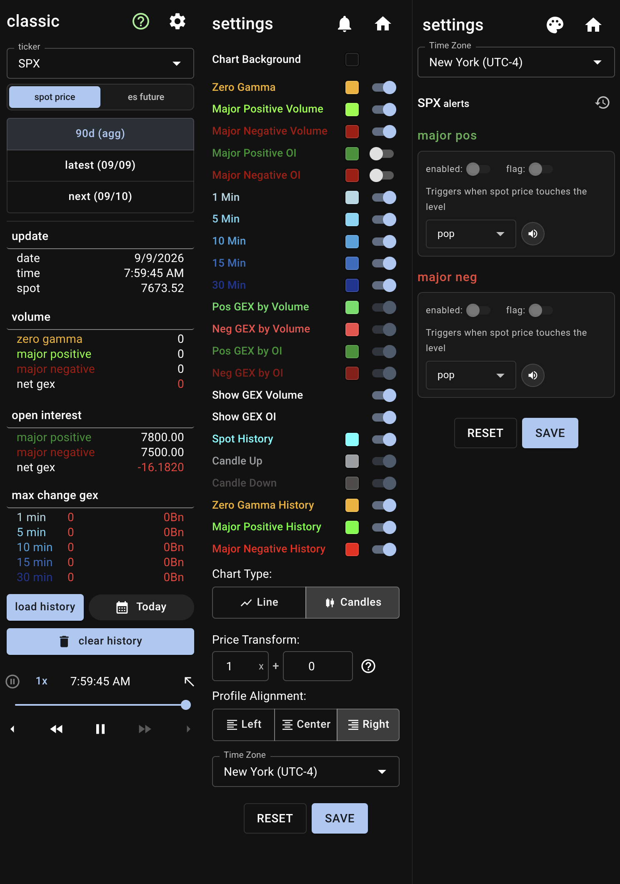Open settings gear in classic panel
This screenshot has height=884, width=620.
(x=177, y=21)
